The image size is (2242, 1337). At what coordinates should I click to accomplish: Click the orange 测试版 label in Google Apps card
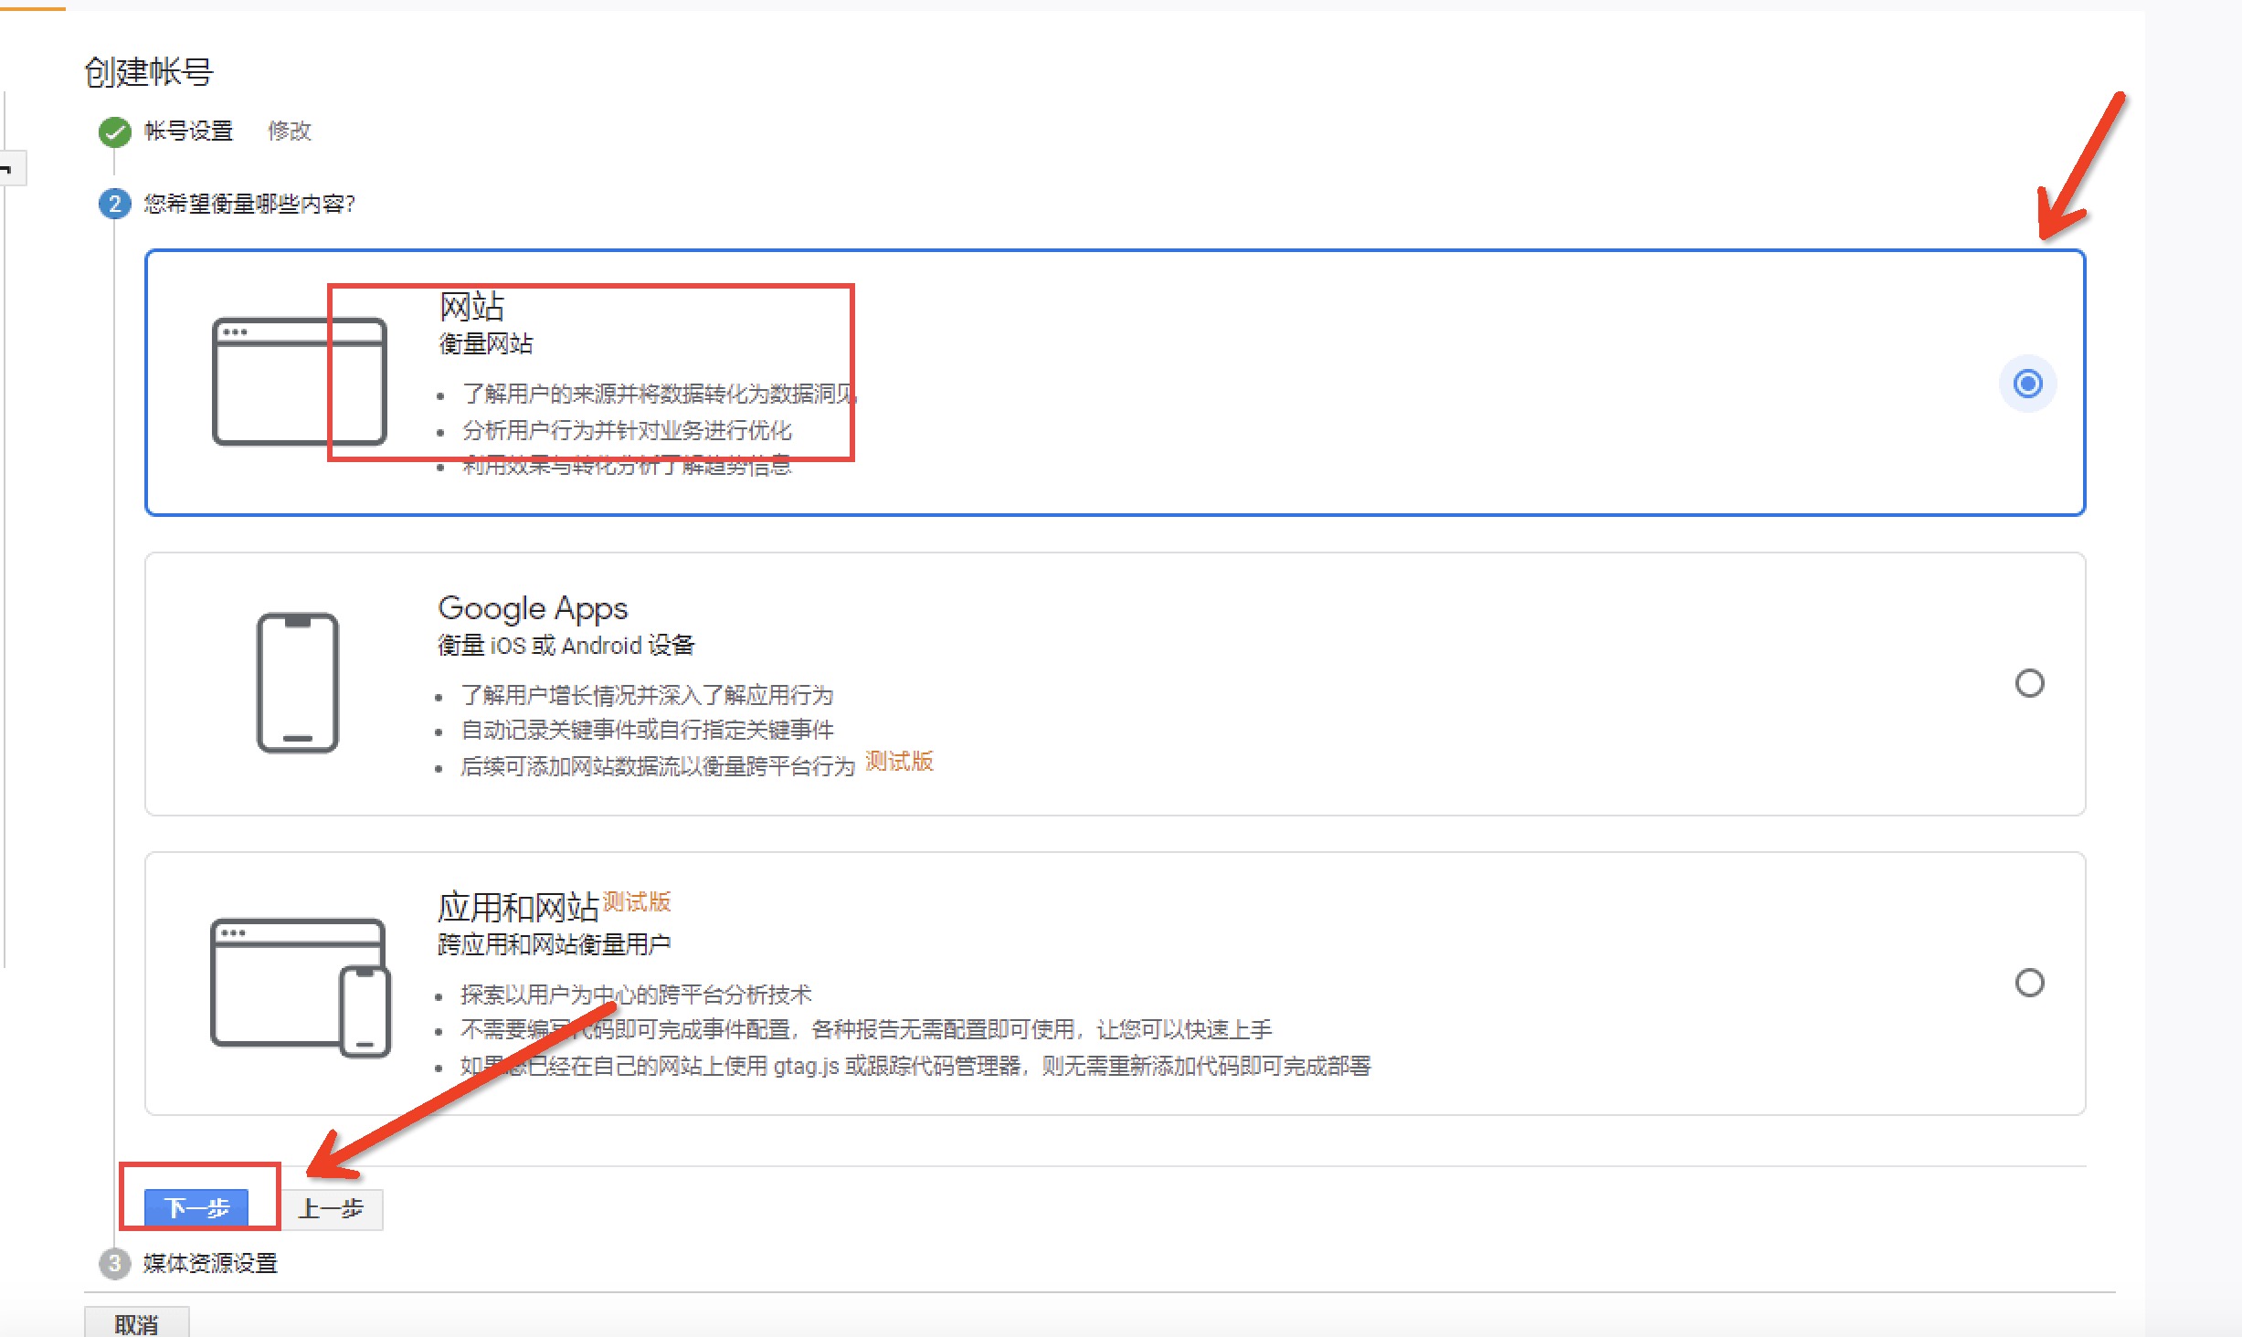[899, 761]
